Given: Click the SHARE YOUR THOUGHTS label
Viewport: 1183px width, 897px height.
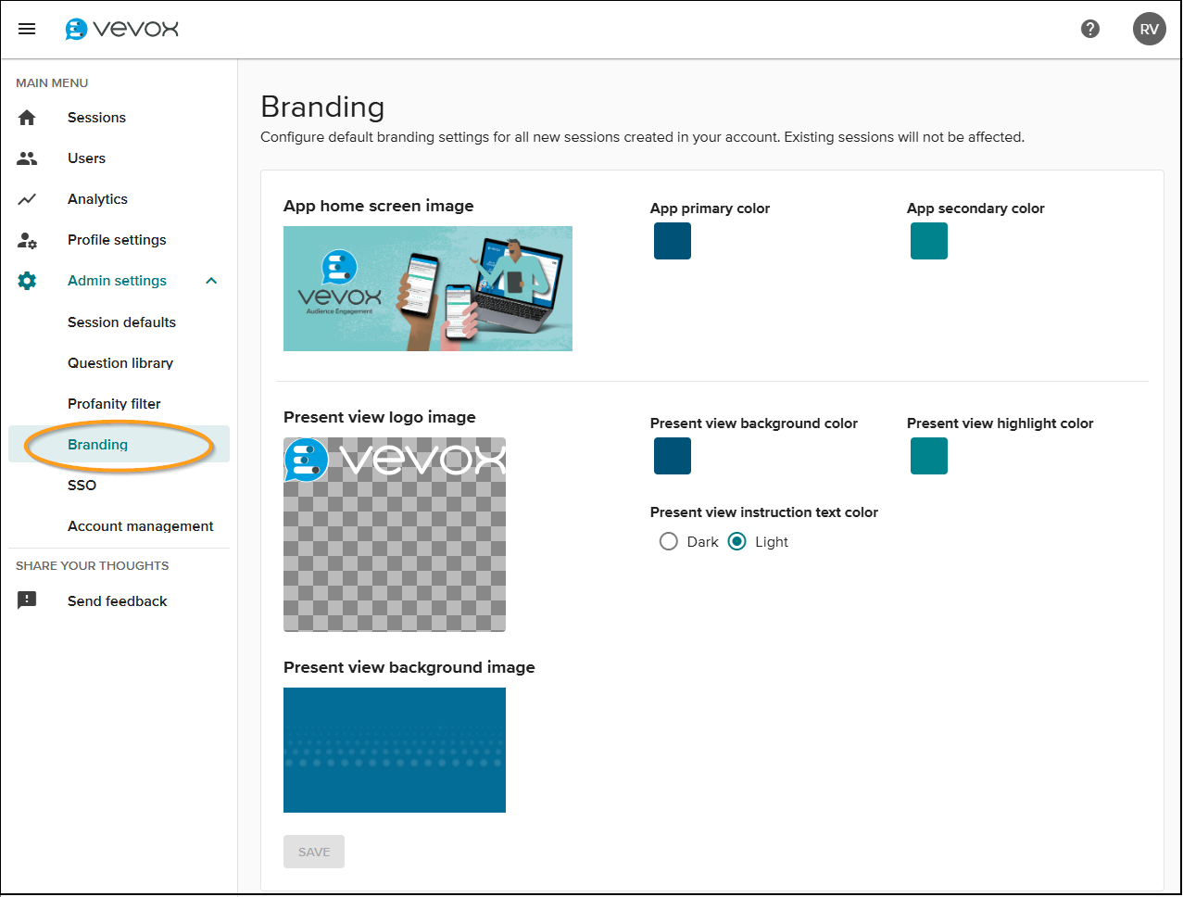Looking at the screenshot, I should click(93, 565).
